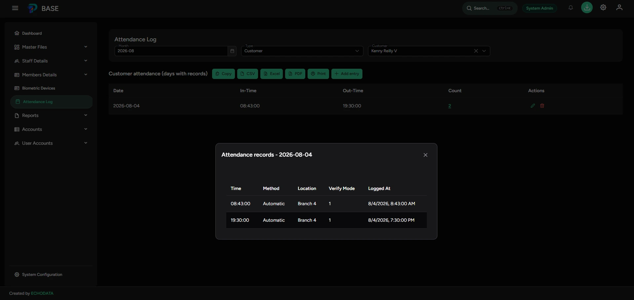Screen dimensions: 634x300
Task: Open the count link 2
Action: tap(450, 106)
